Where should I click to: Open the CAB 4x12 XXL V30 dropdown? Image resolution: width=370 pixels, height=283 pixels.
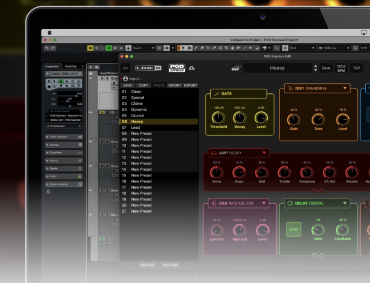point(264,203)
